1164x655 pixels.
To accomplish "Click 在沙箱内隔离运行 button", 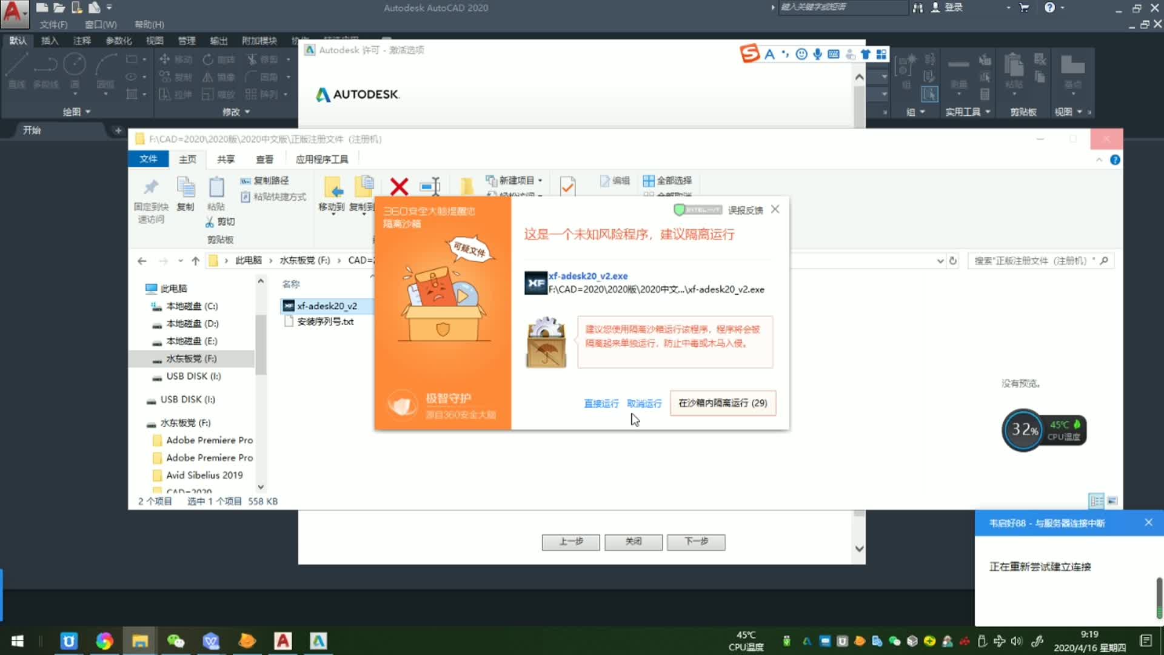I will pyautogui.click(x=723, y=403).
